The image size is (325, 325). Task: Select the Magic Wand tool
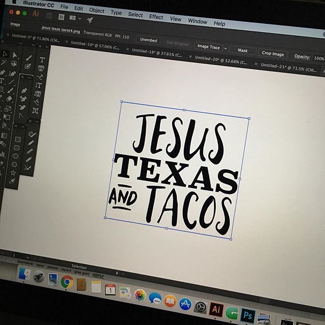[x=4, y=62]
